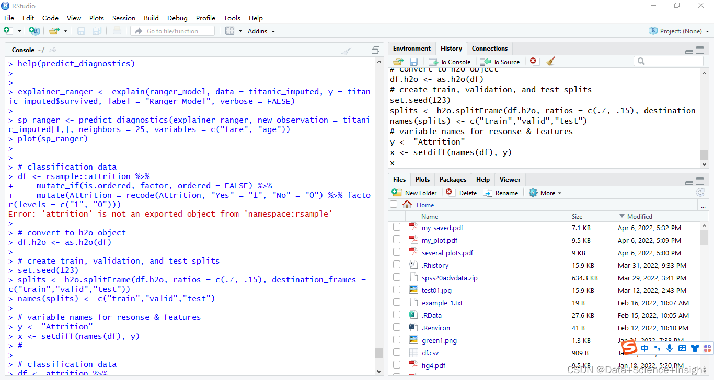Send selected history To Console

[450, 61]
